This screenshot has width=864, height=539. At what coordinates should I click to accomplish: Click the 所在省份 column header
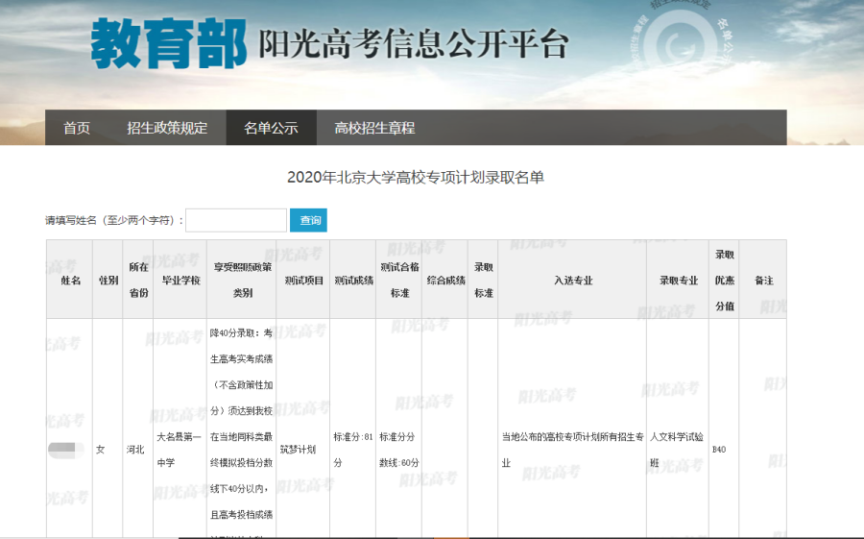pos(138,280)
